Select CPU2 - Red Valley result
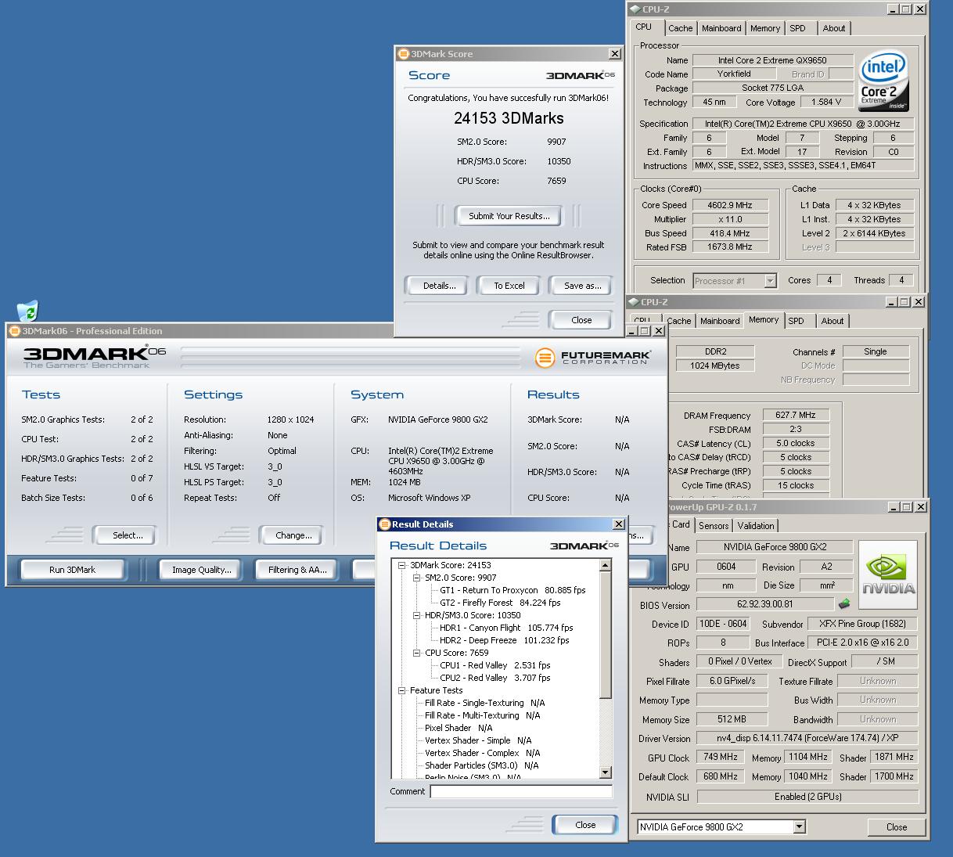953x857 pixels. click(x=495, y=678)
